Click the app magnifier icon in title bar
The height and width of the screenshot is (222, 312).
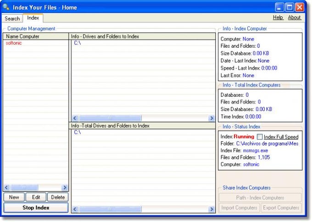[6, 7]
